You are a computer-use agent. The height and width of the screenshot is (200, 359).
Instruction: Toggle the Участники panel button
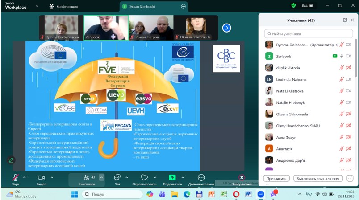[x=87, y=177]
